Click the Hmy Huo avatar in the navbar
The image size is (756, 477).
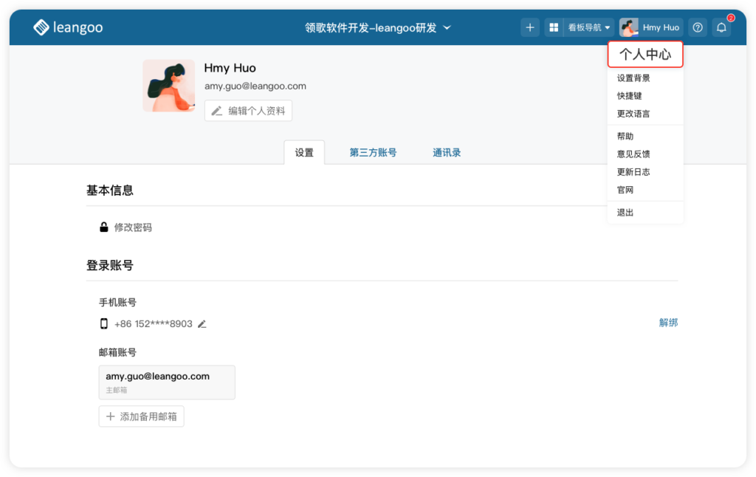point(628,27)
